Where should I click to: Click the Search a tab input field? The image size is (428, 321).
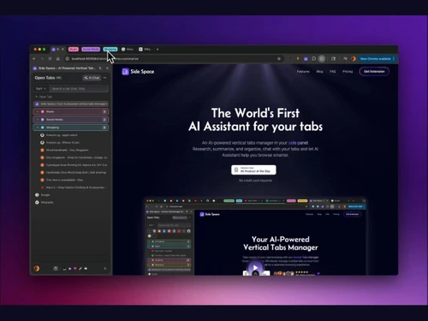point(79,89)
